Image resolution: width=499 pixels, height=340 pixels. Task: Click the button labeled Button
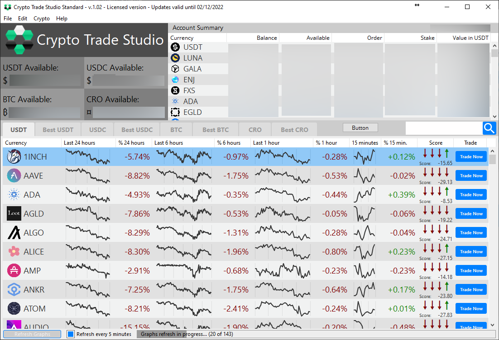(x=360, y=128)
